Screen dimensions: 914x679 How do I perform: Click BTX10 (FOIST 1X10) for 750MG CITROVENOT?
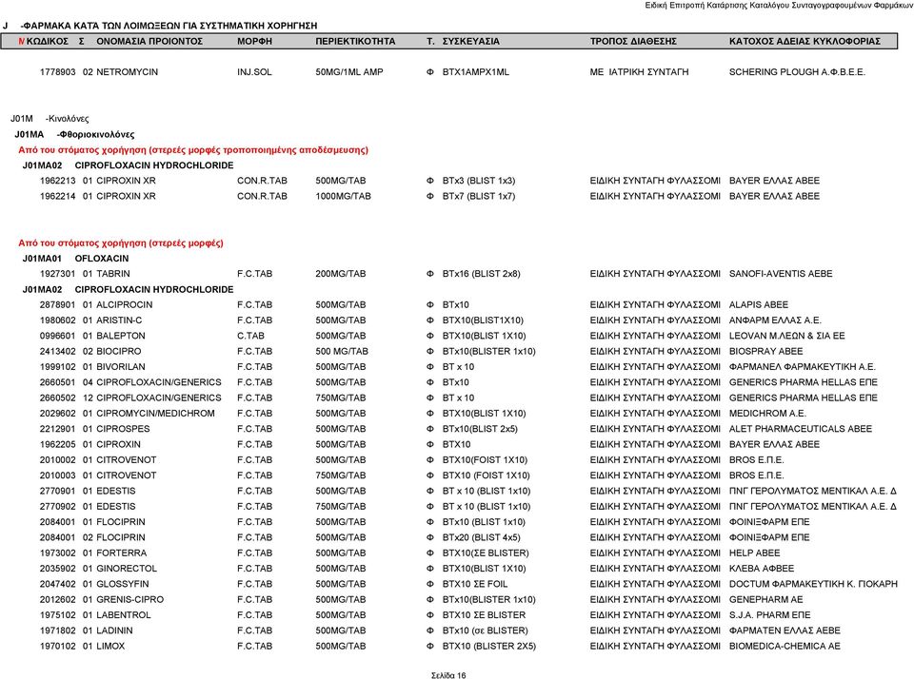click(x=487, y=475)
